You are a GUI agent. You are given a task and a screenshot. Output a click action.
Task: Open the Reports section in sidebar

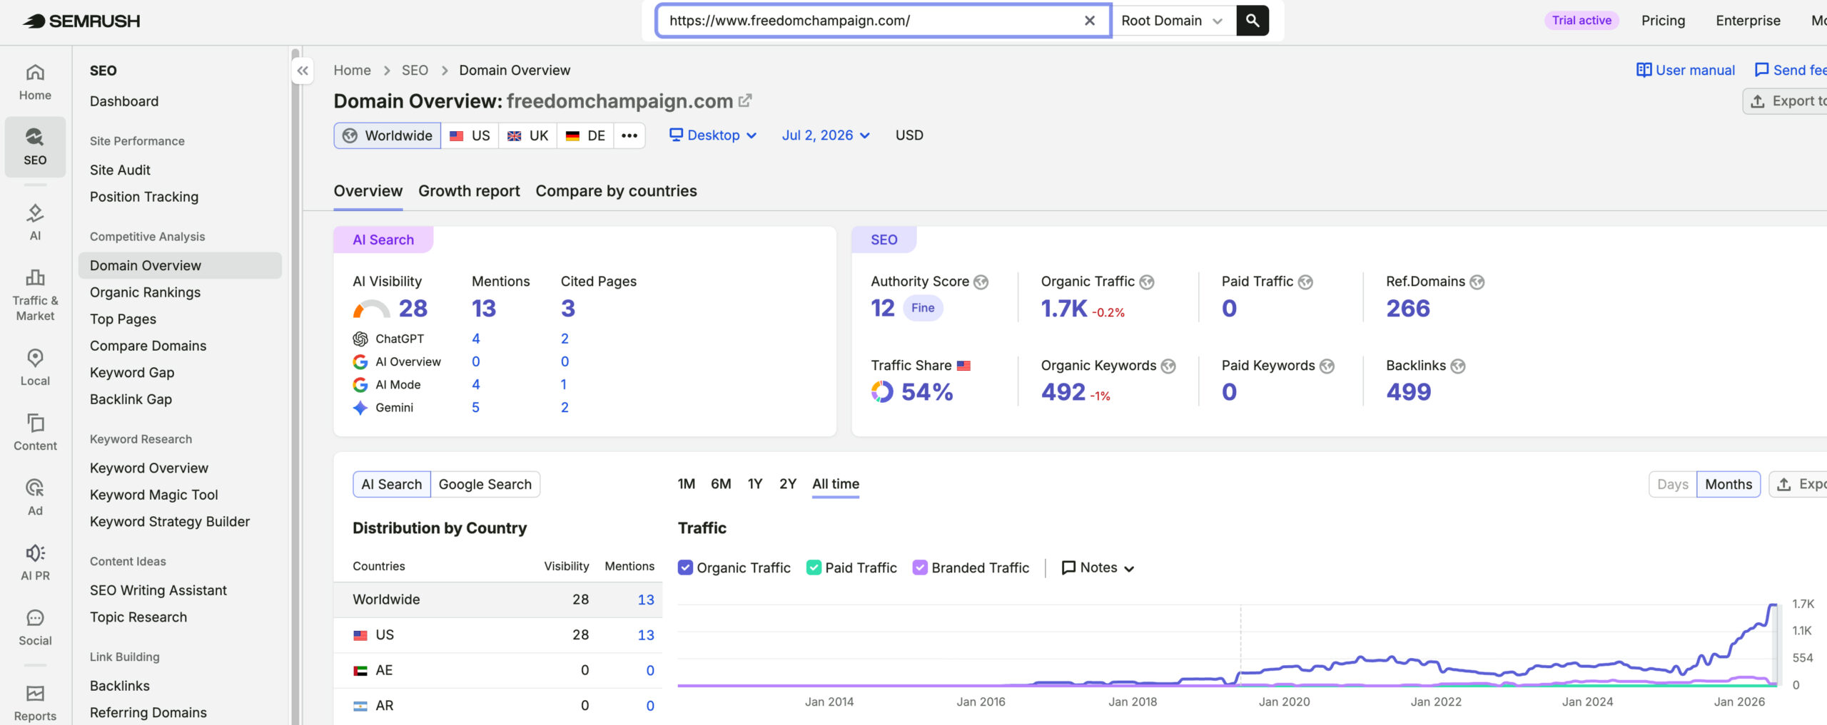[x=35, y=703]
